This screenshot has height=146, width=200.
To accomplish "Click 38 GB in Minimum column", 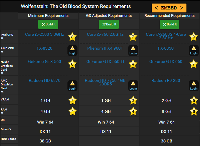I will coord(45,141).
